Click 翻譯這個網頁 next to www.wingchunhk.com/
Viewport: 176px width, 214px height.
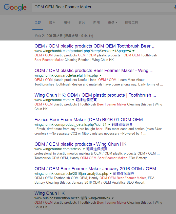[x=86, y=100]
